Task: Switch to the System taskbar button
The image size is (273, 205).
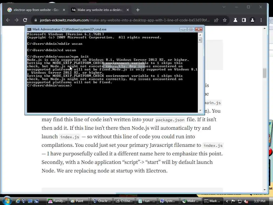Action: (169, 201)
